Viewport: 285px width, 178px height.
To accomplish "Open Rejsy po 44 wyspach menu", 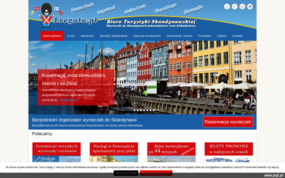I will [147, 36].
